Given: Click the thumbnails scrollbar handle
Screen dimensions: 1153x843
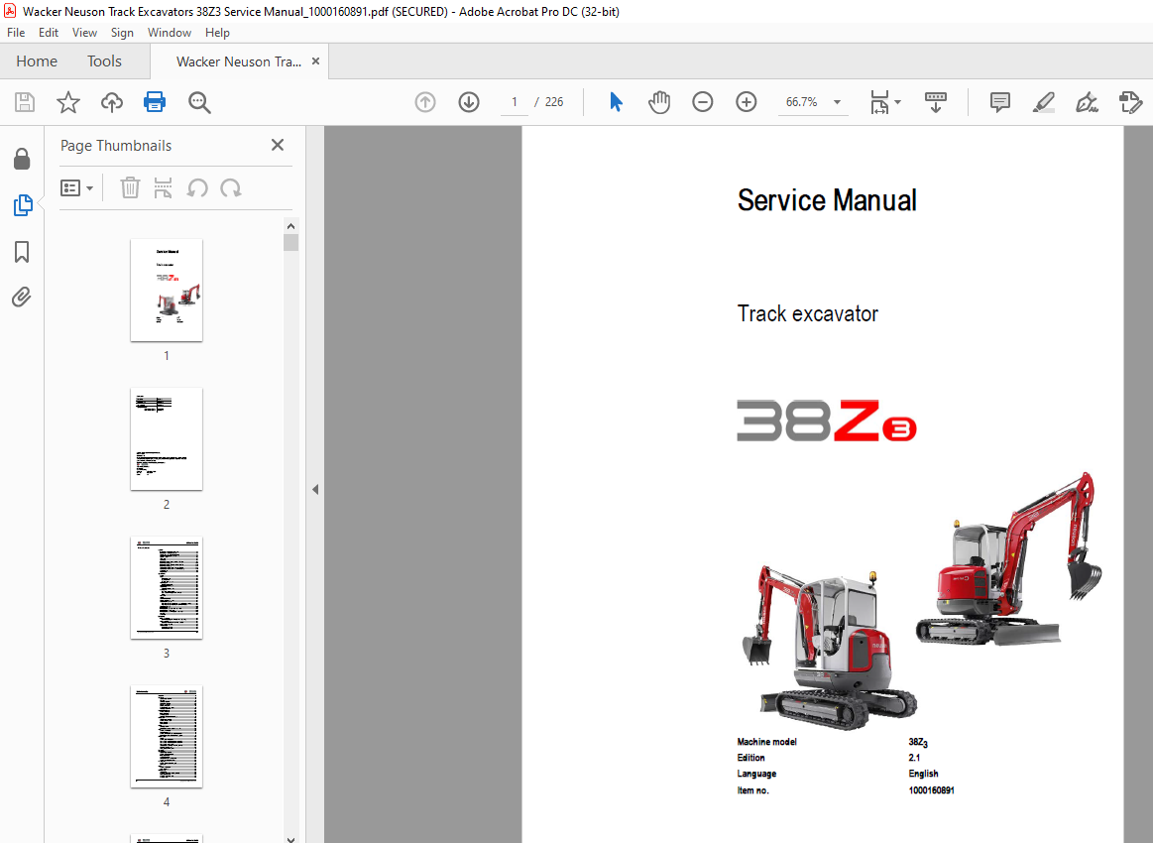Looking at the screenshot, I should (291, 242).
